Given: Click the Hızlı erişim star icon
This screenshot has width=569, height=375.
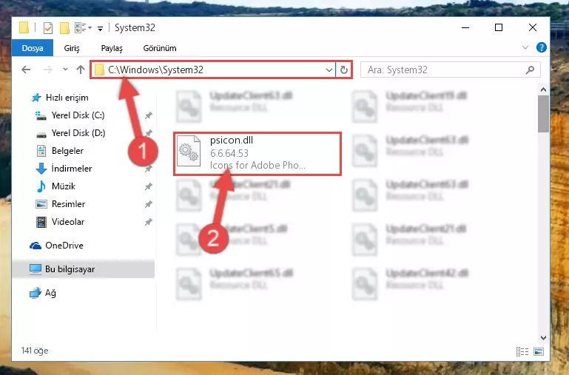Looking at the screenshot, I should (x=36, y=98).
